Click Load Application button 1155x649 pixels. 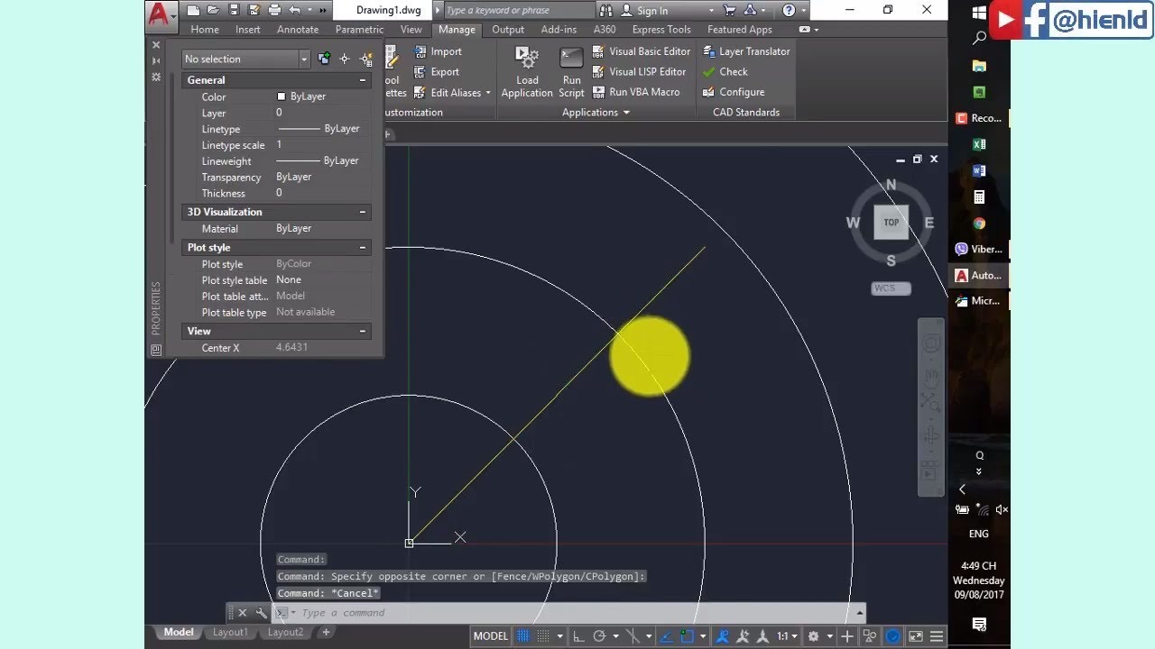(x=527, y=72)
